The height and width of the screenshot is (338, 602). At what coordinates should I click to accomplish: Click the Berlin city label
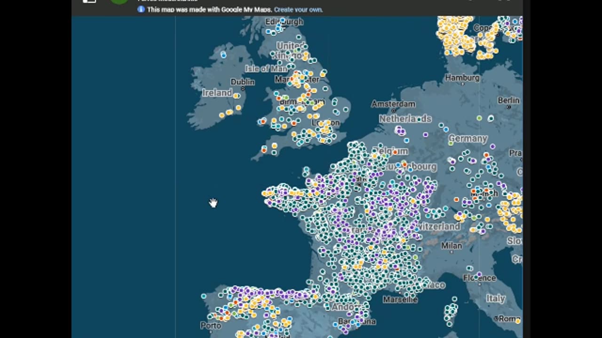pos(509,100)
